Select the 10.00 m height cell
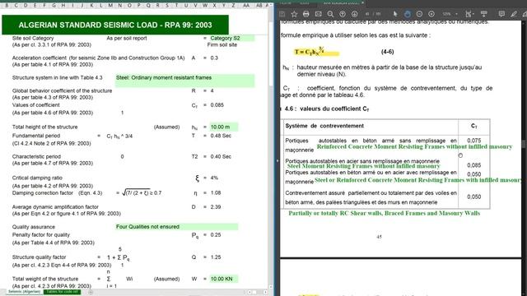The width and height of the screenshot is (527, 296). [223, 127]
